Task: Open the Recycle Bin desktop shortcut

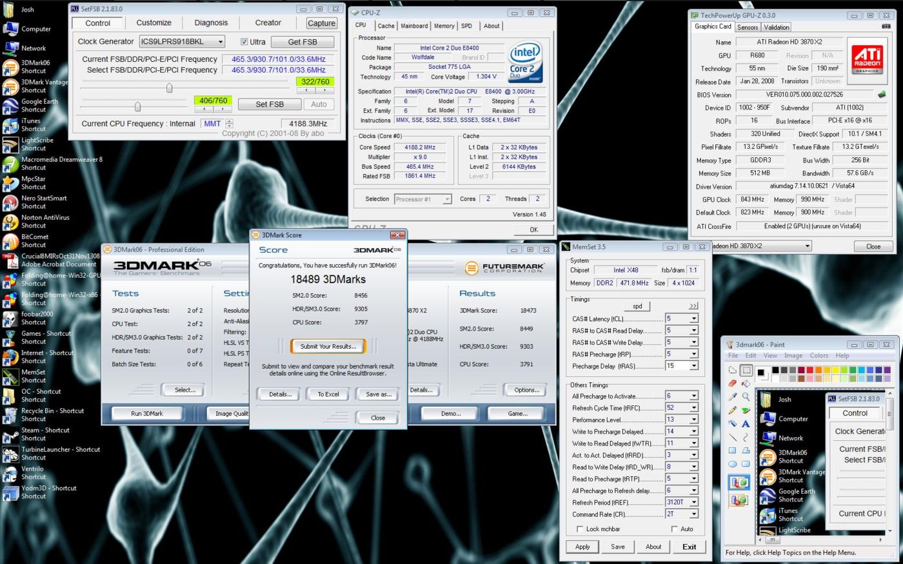Action: (43, 414)
